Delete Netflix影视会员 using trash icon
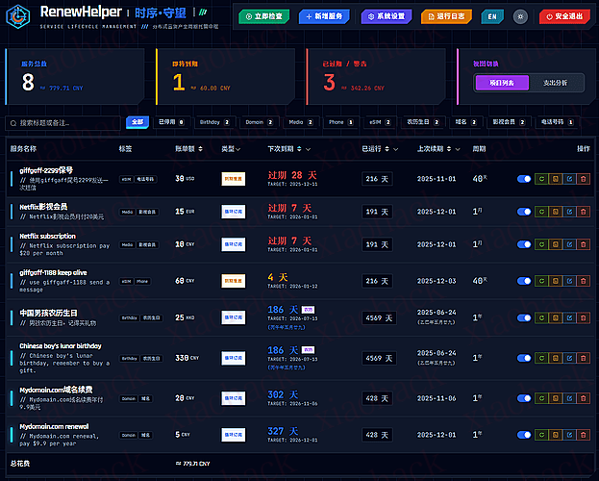599x481 pixels. (584, 212)
